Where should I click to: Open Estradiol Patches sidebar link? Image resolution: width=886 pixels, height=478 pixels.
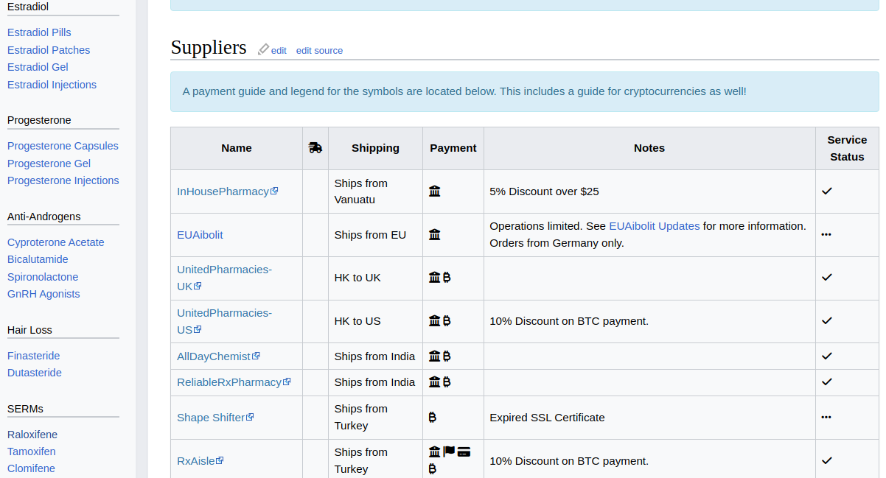pyautogui.click(x=49, y=50)
